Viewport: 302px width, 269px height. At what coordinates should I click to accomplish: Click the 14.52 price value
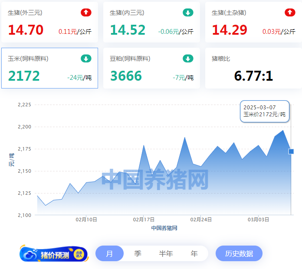point(128,30)
